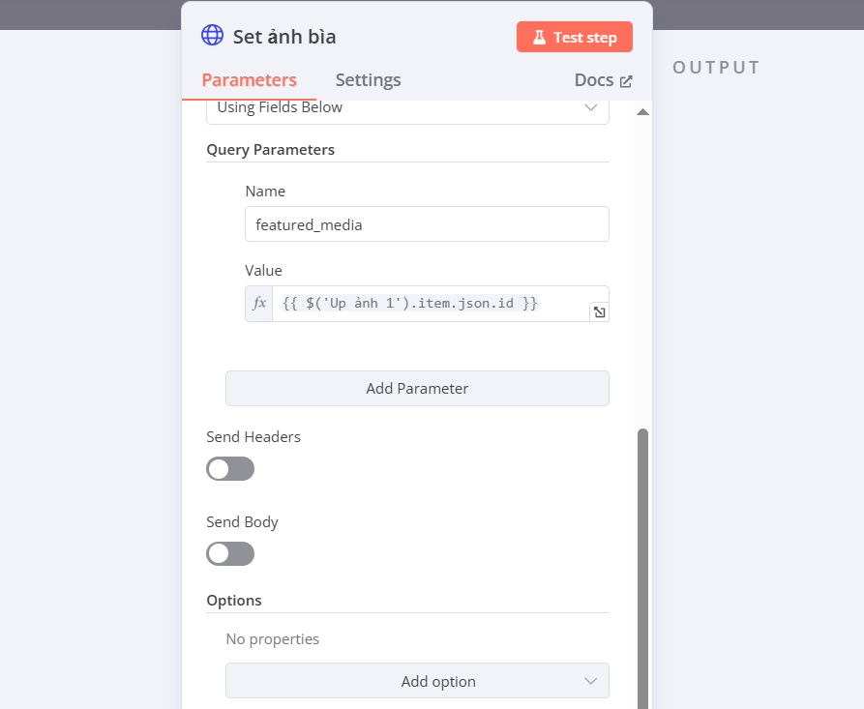Enable the Send Headers toggle

point(230,469)
